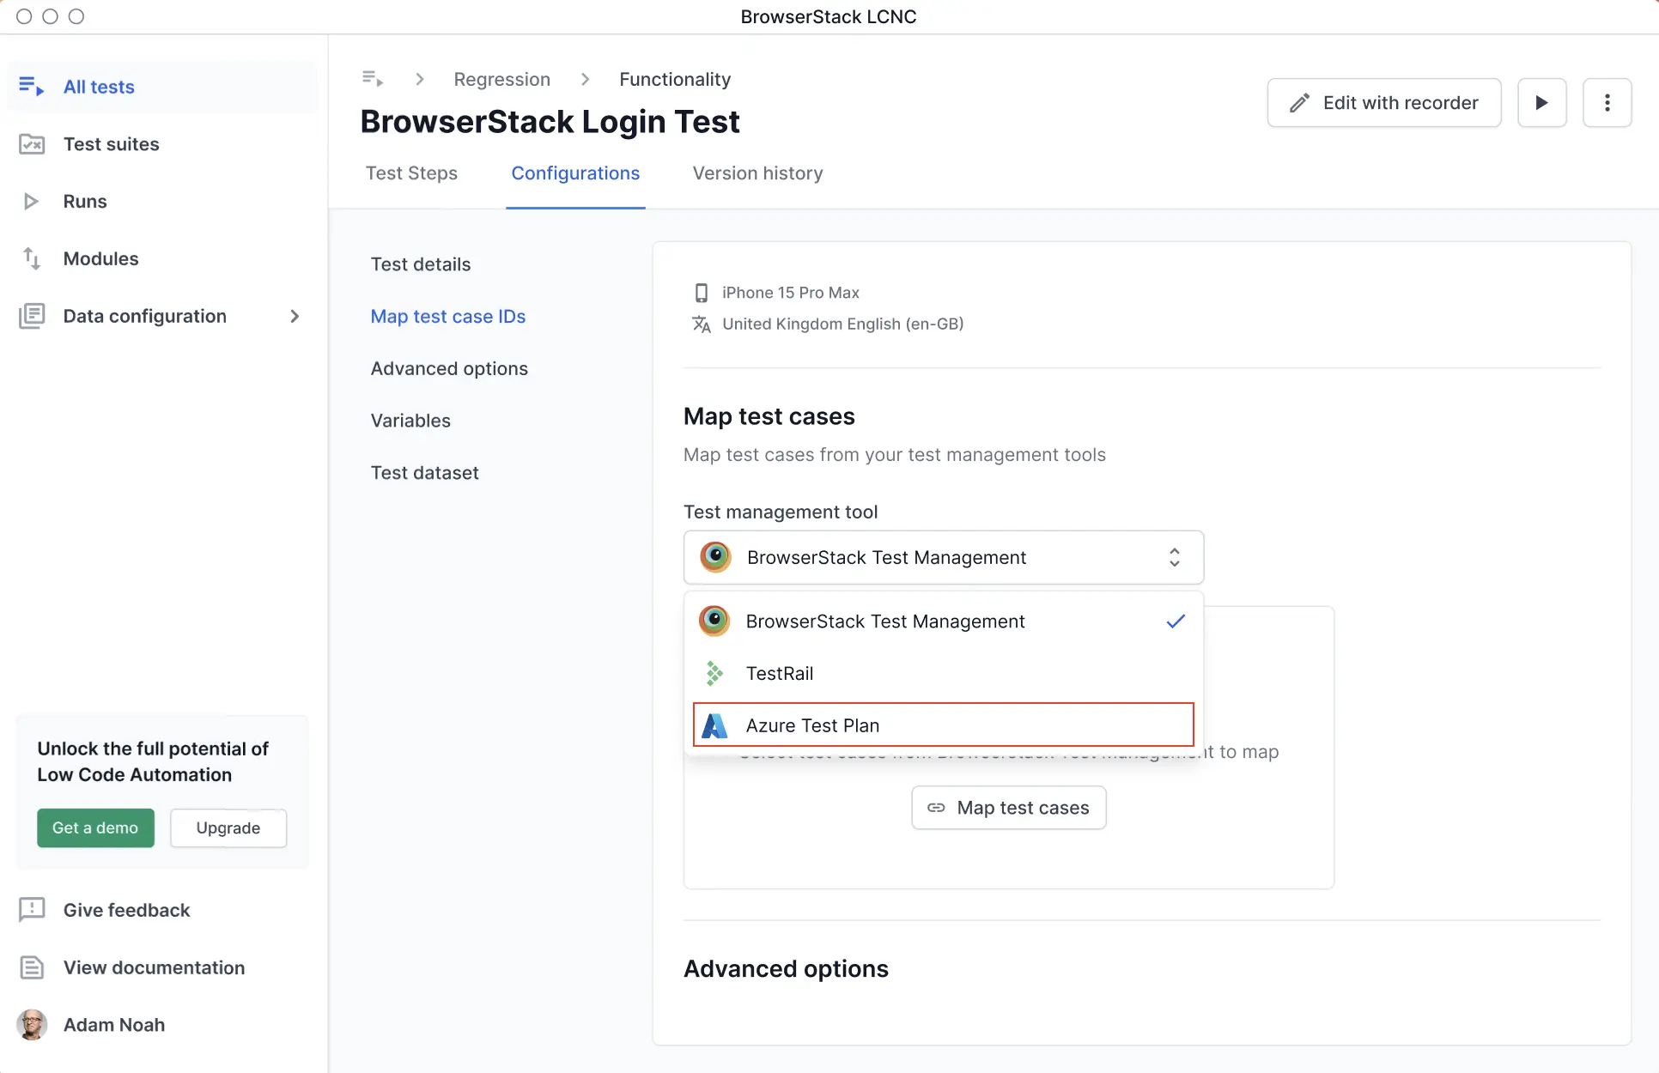The width and height of the screenshot is (1659, 1073).
Task: Run the test using the play button
Action: (x=1541, y=102)
